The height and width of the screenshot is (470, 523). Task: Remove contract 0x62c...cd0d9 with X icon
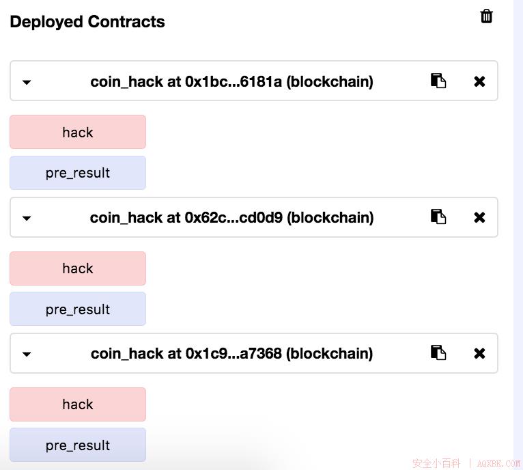point(479,217)
